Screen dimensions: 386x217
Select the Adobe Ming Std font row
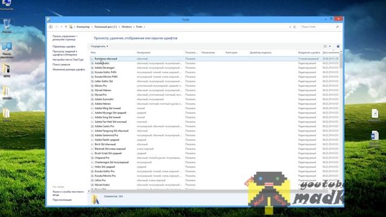215,108
